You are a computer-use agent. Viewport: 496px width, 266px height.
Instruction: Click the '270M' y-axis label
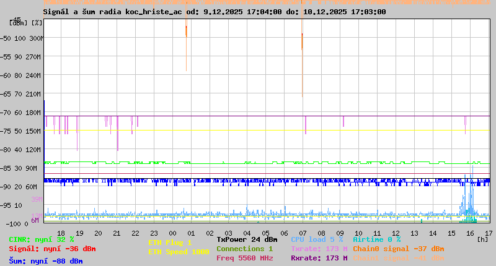34,57
